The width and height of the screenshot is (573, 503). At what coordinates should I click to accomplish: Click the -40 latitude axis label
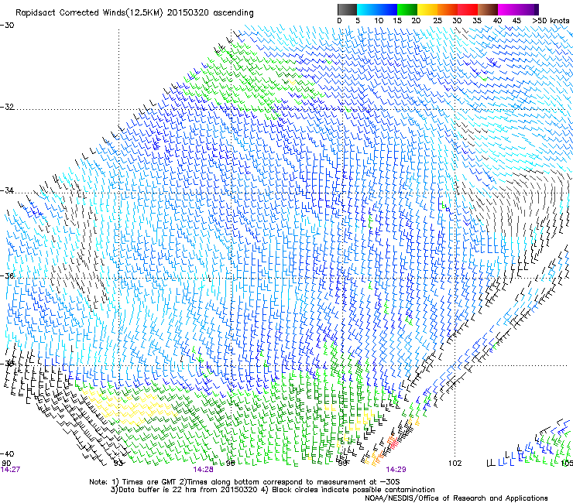(7, 454)
